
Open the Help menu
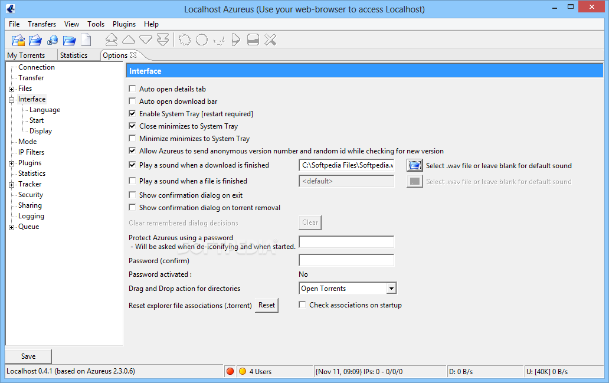coord(151,24)
